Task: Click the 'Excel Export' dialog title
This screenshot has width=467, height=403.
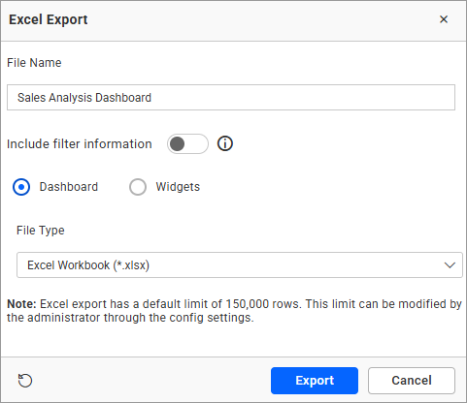Action: 49,19
